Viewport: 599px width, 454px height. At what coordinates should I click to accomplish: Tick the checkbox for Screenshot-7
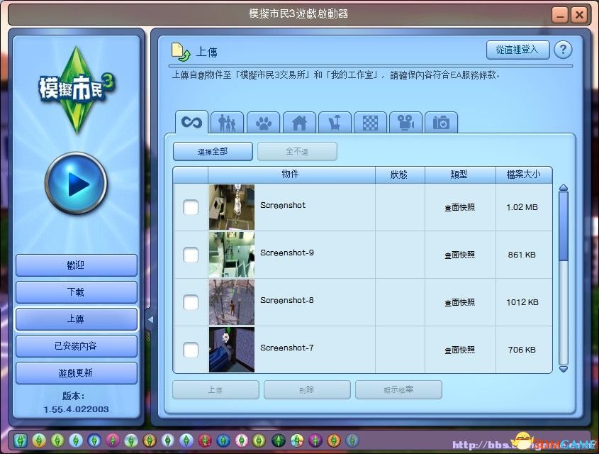pyautogui.click(x=191, y=350)
